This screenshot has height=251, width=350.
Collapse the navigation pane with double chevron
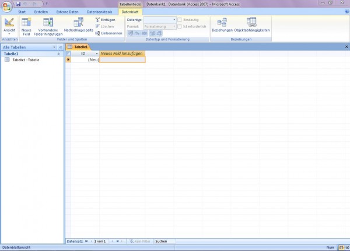[61, 47]
